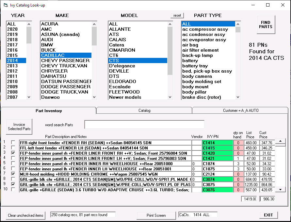Click Clear unchecked items button
291x222 pixels.
(25, 215)
